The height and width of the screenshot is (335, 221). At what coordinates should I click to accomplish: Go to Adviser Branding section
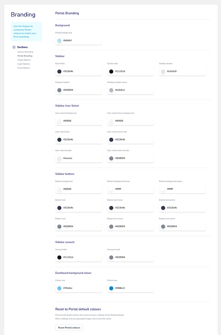tap(25, 52)
